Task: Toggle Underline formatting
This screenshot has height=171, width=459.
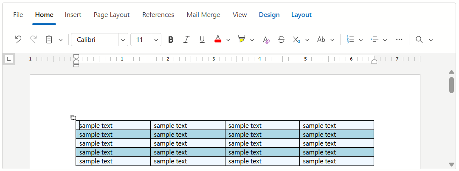Action: 202,39
